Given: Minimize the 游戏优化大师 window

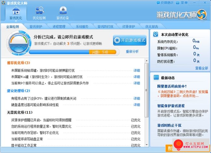Looking at the screenshot, I should [195, 3].
